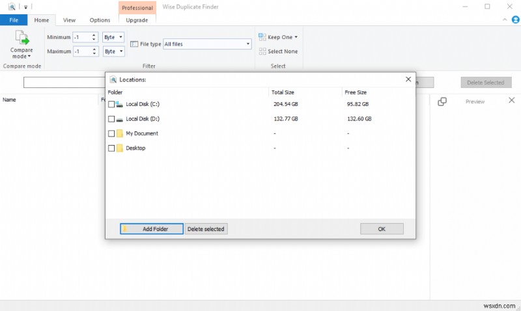Open the Minimum size unit dropdown
This screenshot has height=311, width=521.
[113, 37]
